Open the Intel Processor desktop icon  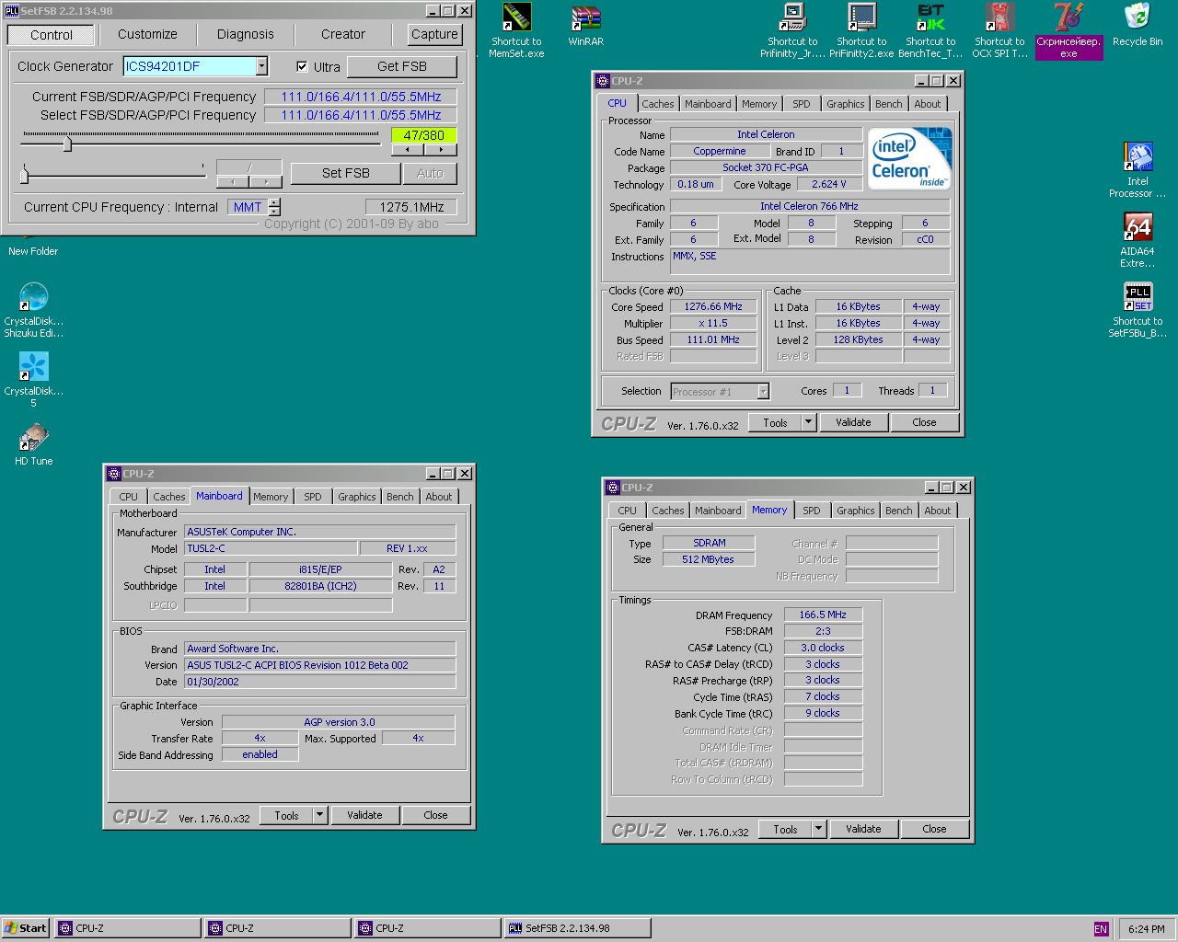coord(1138,170)
